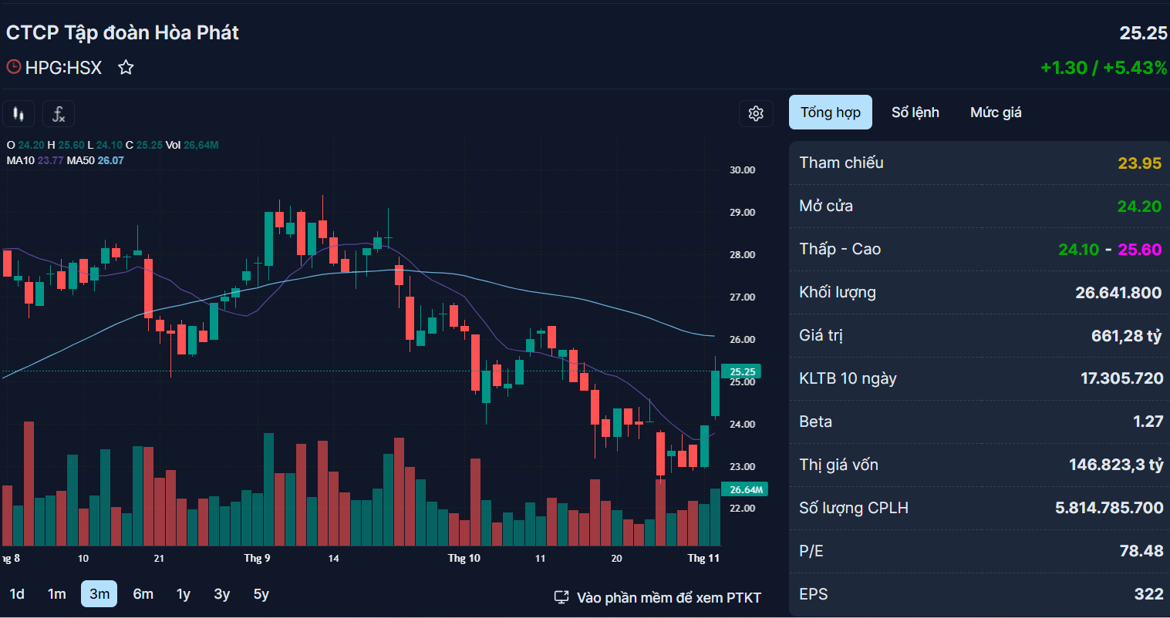Click the Thấp - Cao row label
The height and width of the screenshot is (618, 1170).
[840, 249]
